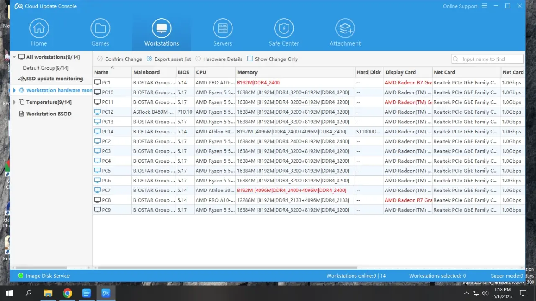Image resolution: width=536 pixels, height=301 pixels.
Task: Click the Export asset list arrow icon
Action: (x=149, y=59)
